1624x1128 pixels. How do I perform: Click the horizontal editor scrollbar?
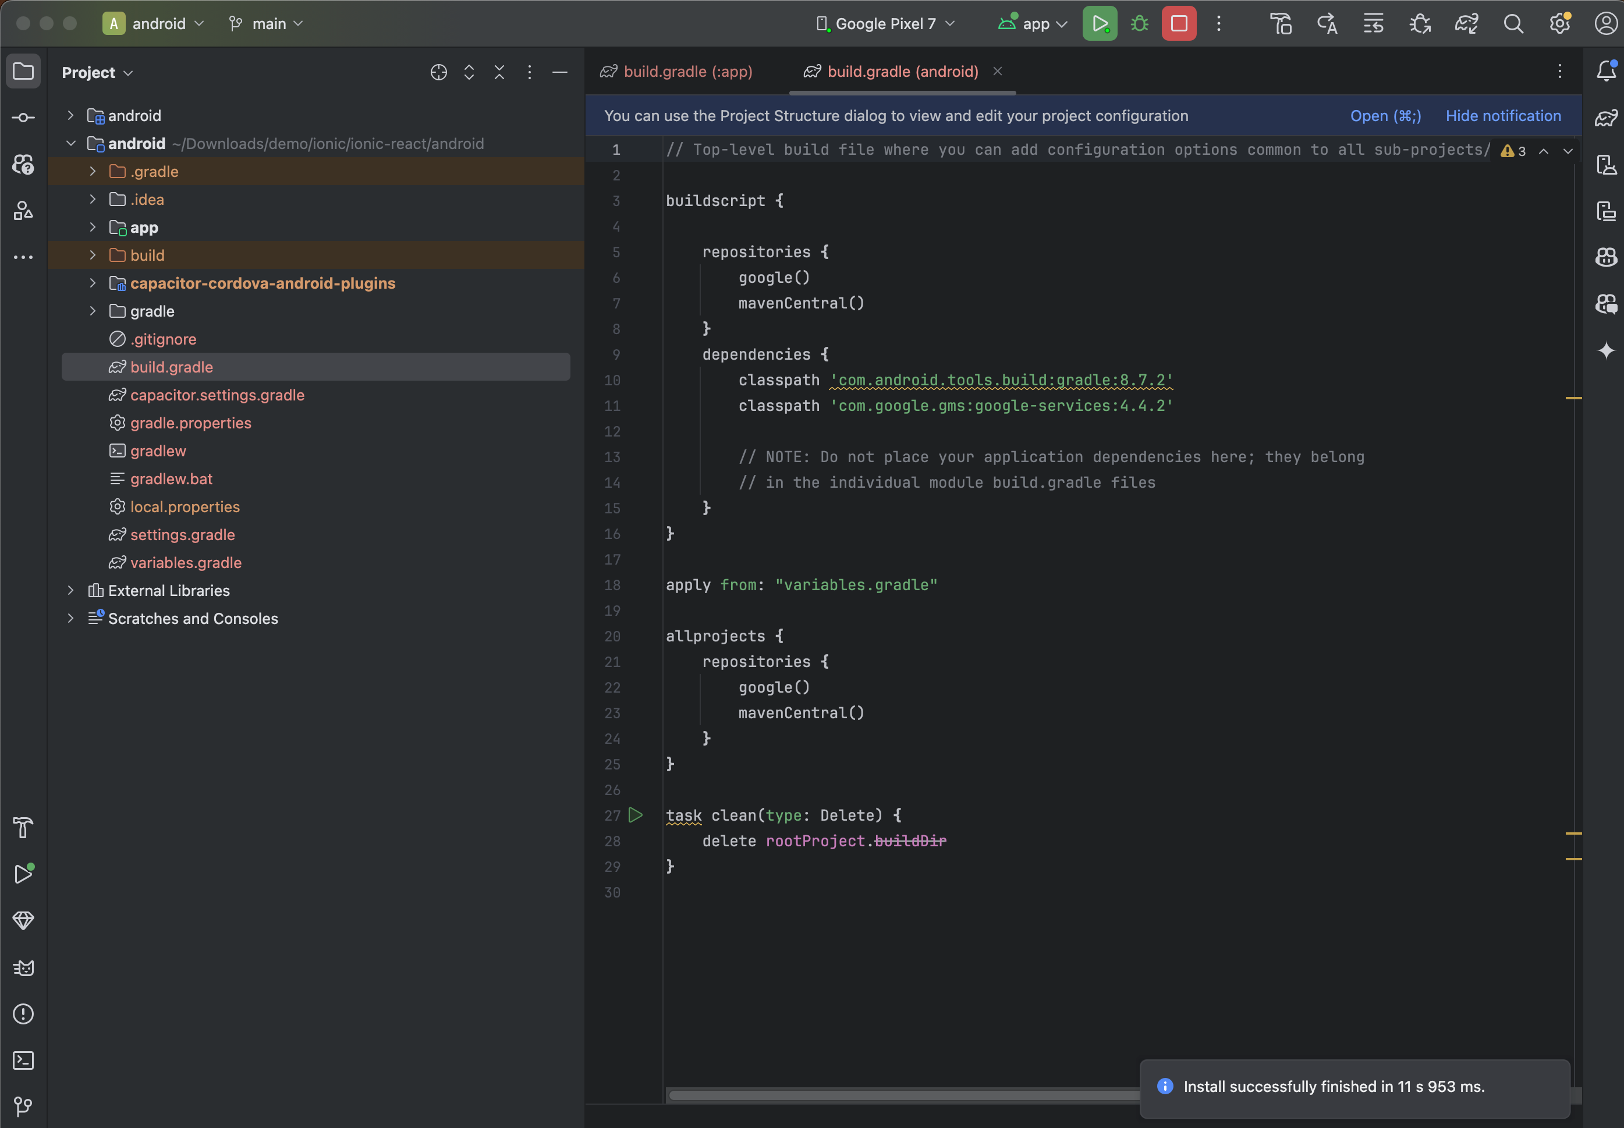coord(905,1095)
